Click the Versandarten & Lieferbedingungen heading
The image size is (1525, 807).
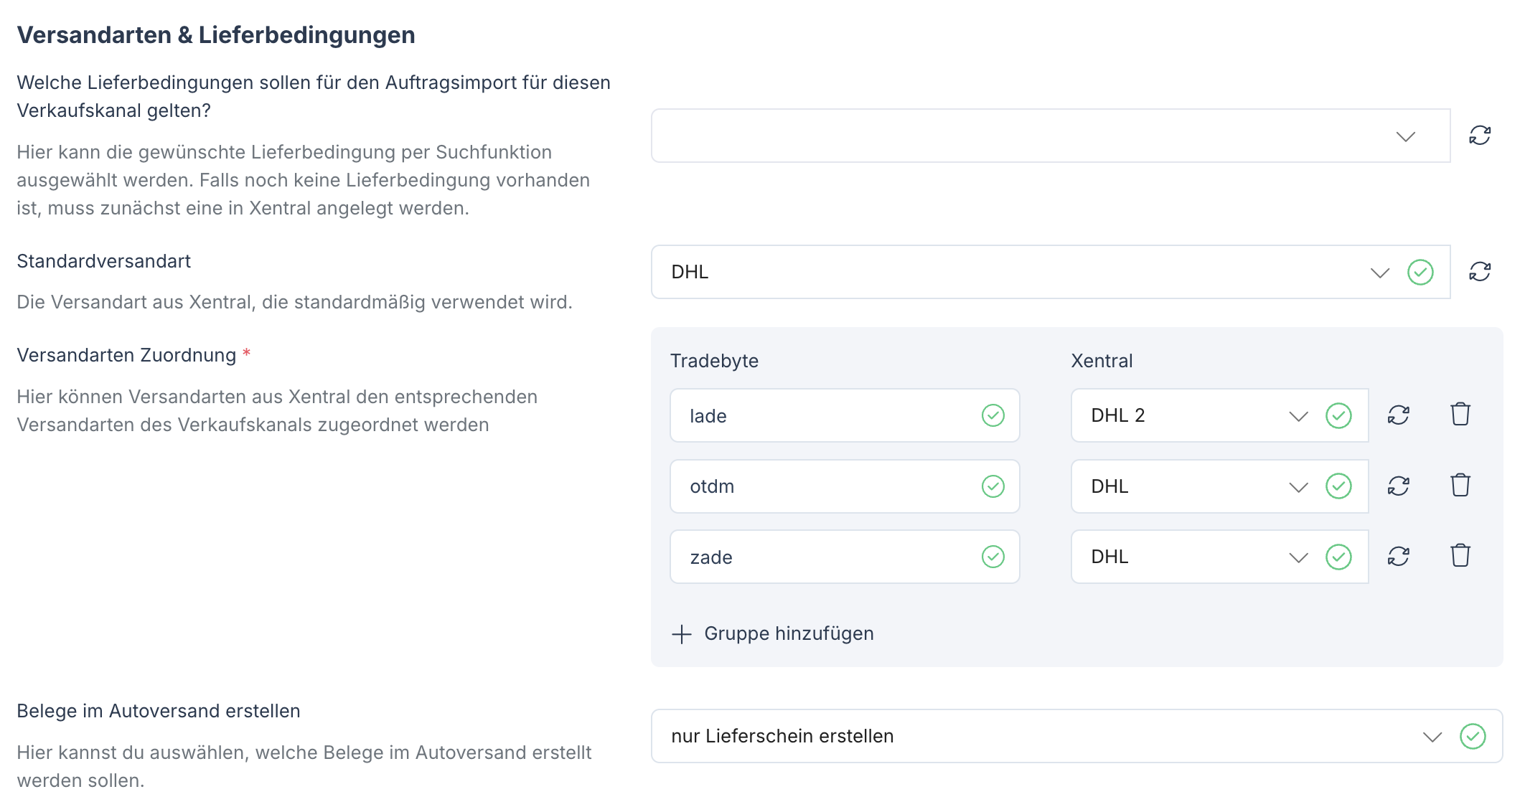(x=216, y=35)
